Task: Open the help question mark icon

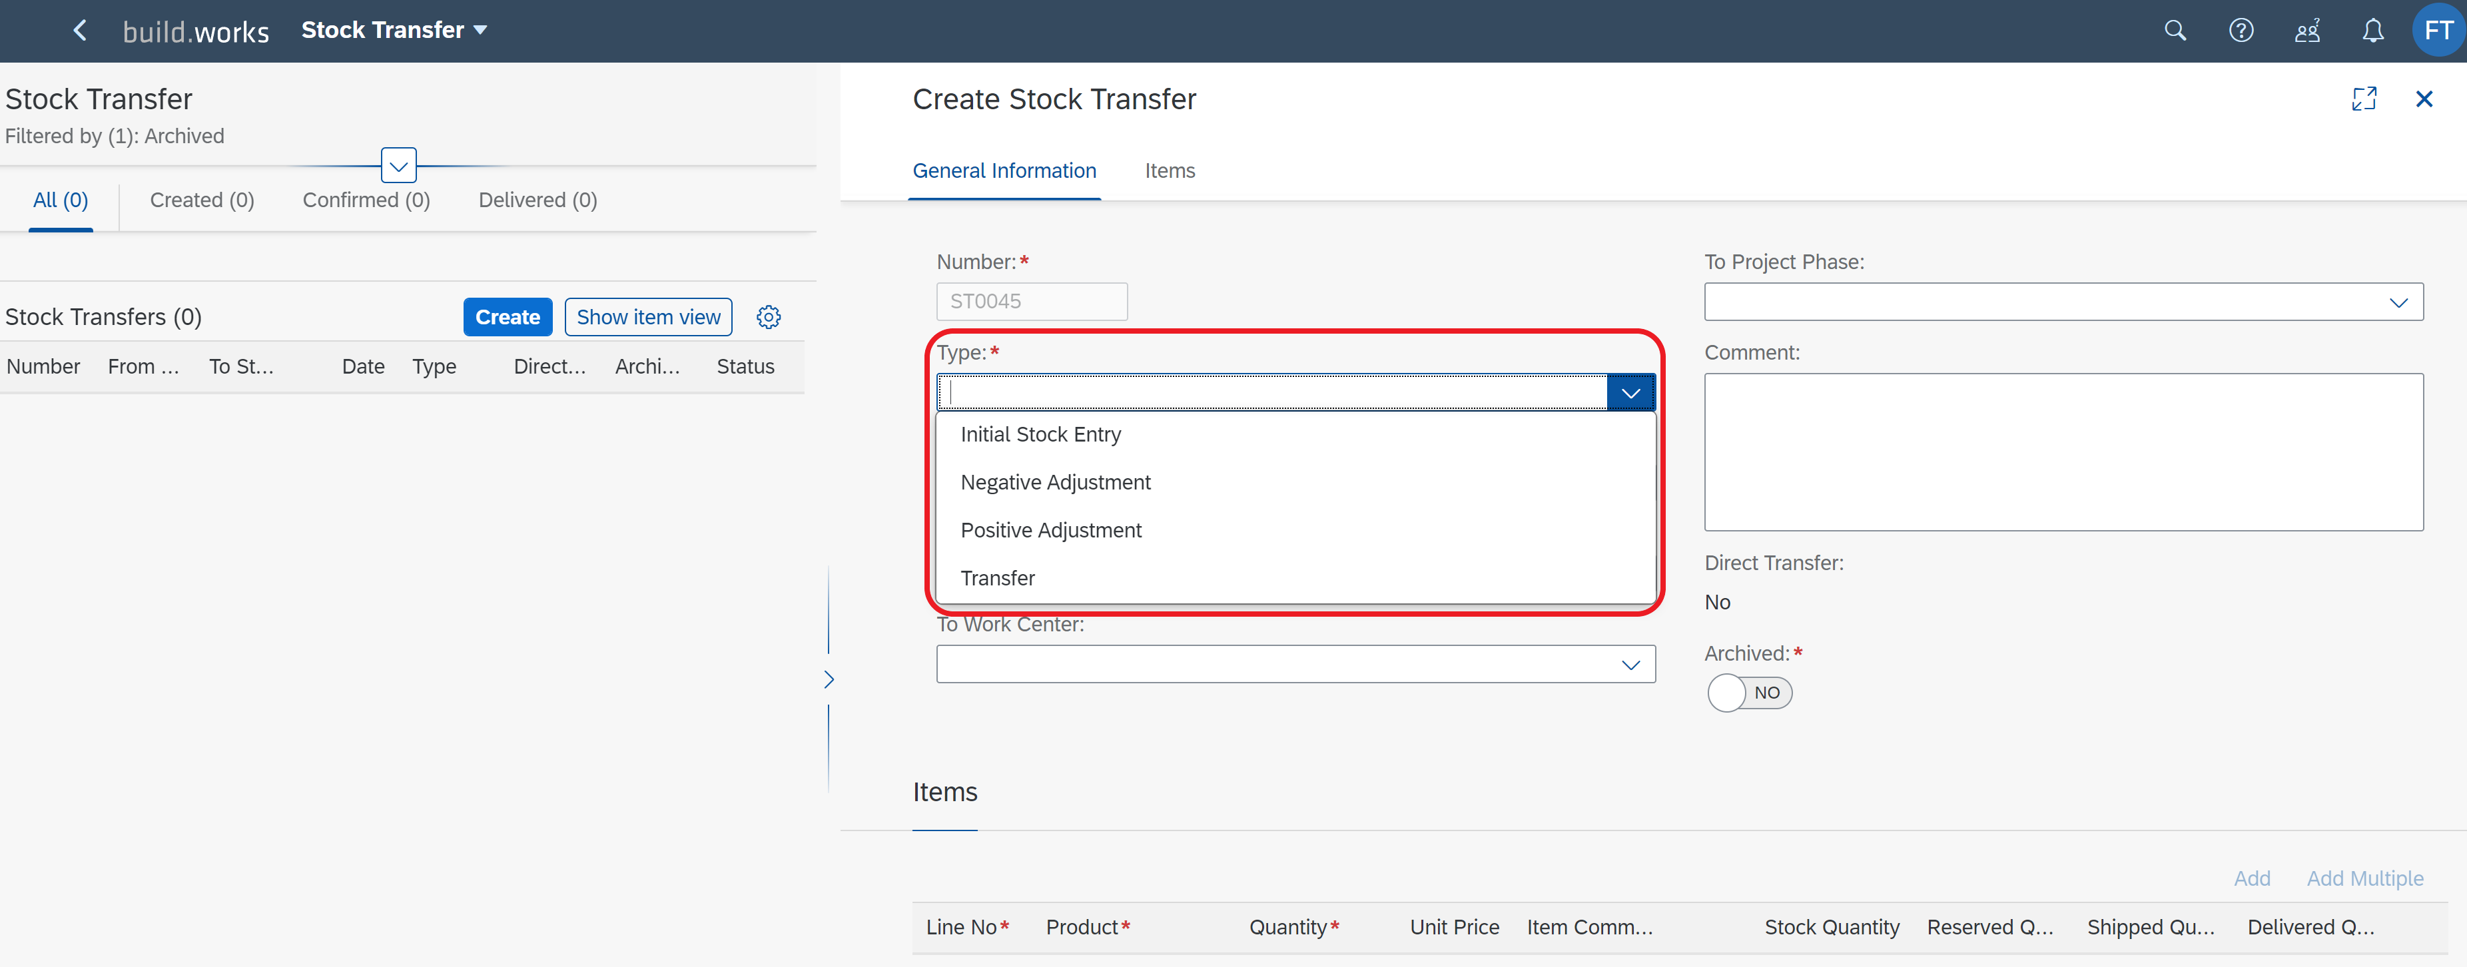Action: click(2241, 31)
